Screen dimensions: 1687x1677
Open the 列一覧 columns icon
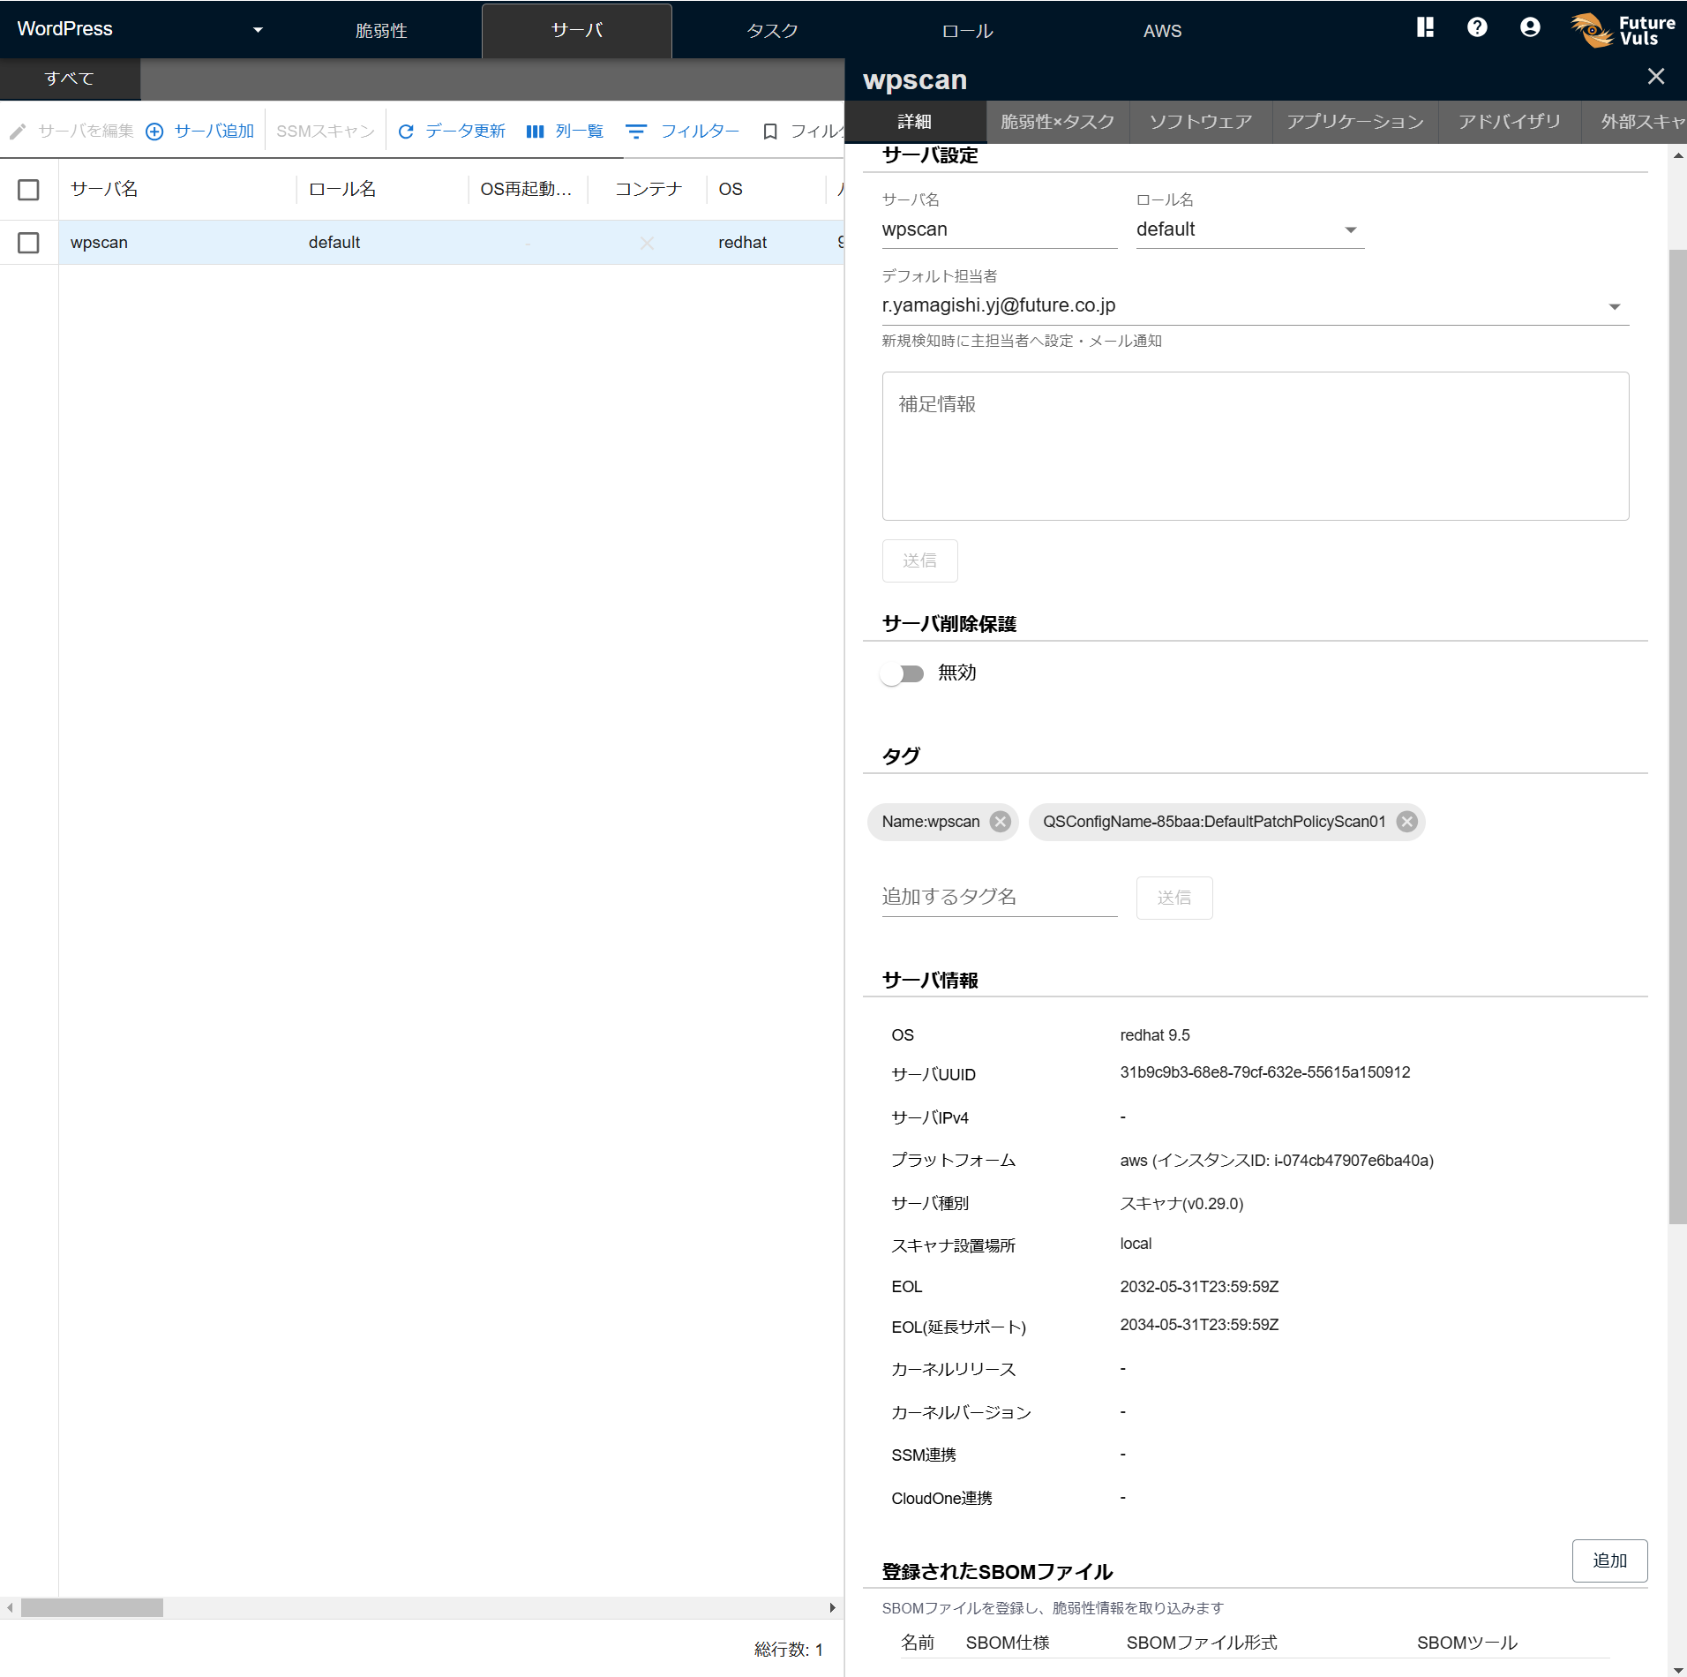click(535, 132)
